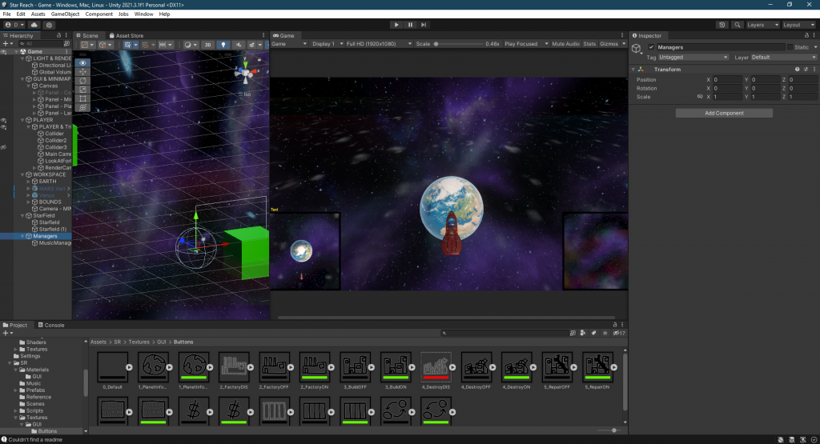Select the Scale tool in Scene overlay

coord(82,90)
